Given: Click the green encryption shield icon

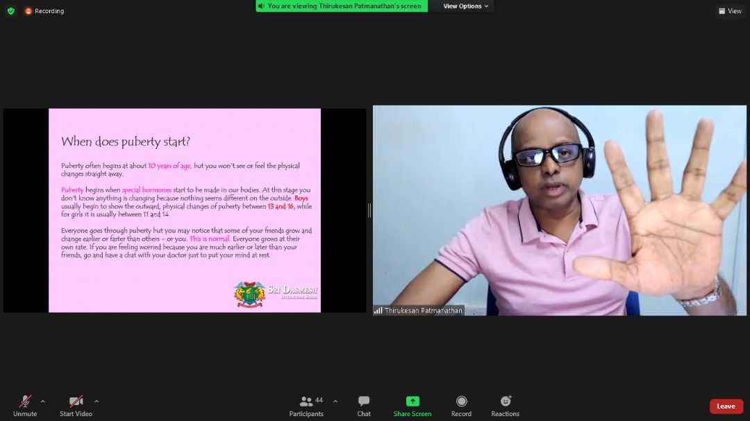Looking at the screenshot, I should point(10,11).
